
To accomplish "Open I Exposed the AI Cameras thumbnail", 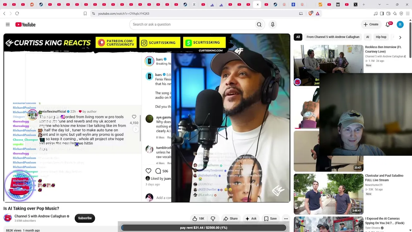I will [x=328, y=224].
